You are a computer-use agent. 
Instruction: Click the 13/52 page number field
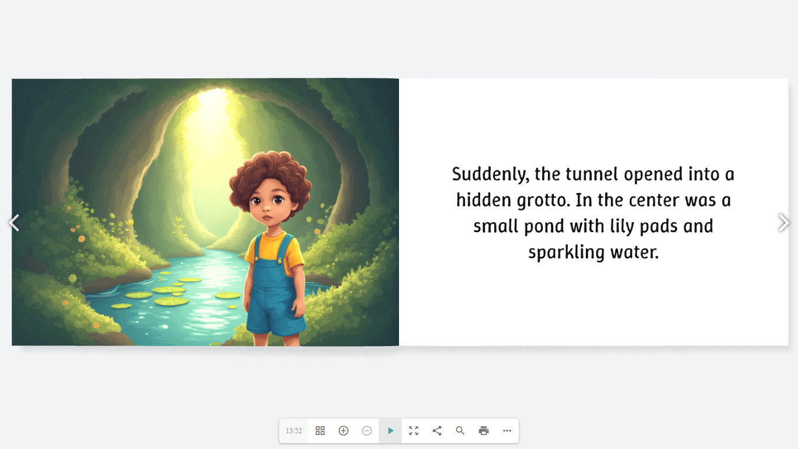pos(294,431)
